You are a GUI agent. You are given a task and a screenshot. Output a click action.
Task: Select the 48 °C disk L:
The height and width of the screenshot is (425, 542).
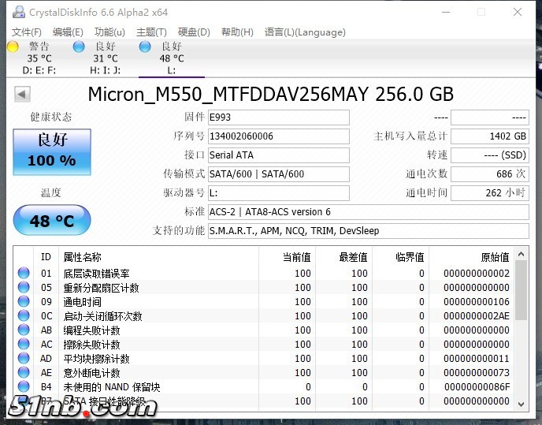point(171,58)
